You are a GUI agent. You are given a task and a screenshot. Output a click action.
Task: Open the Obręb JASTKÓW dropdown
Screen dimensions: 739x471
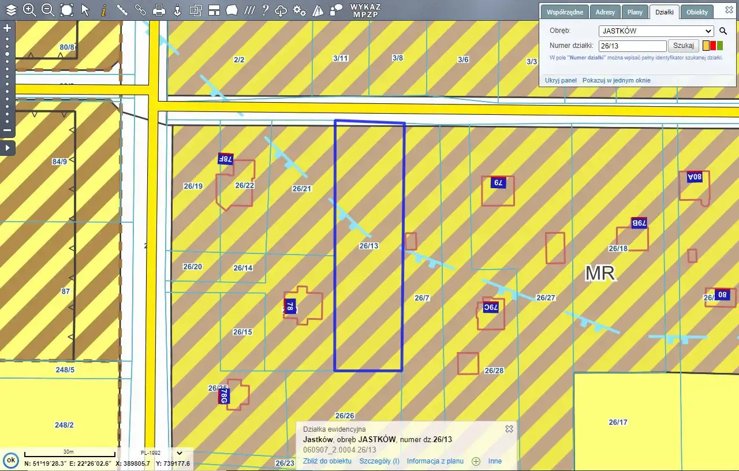click(656, 31)
